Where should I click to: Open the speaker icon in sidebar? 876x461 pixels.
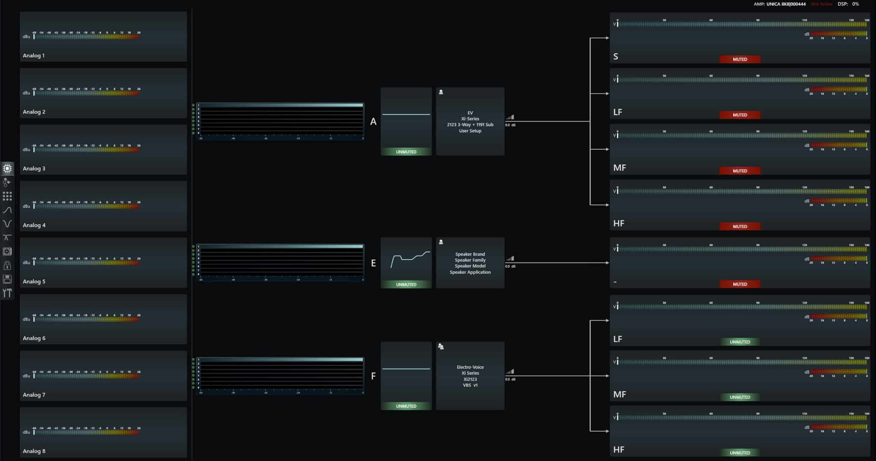click(7, 251)
